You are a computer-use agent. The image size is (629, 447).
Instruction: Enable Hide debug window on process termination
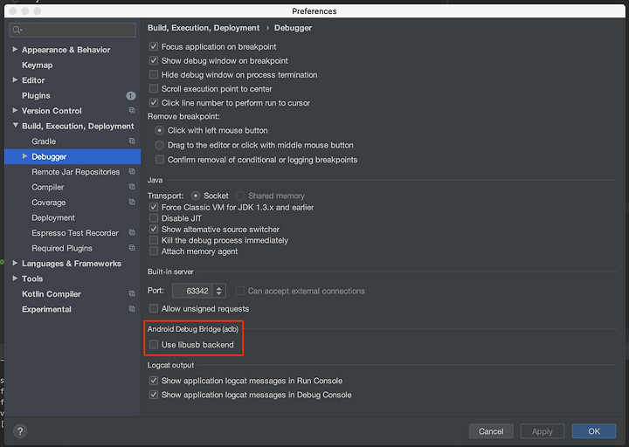pos(154,74)
